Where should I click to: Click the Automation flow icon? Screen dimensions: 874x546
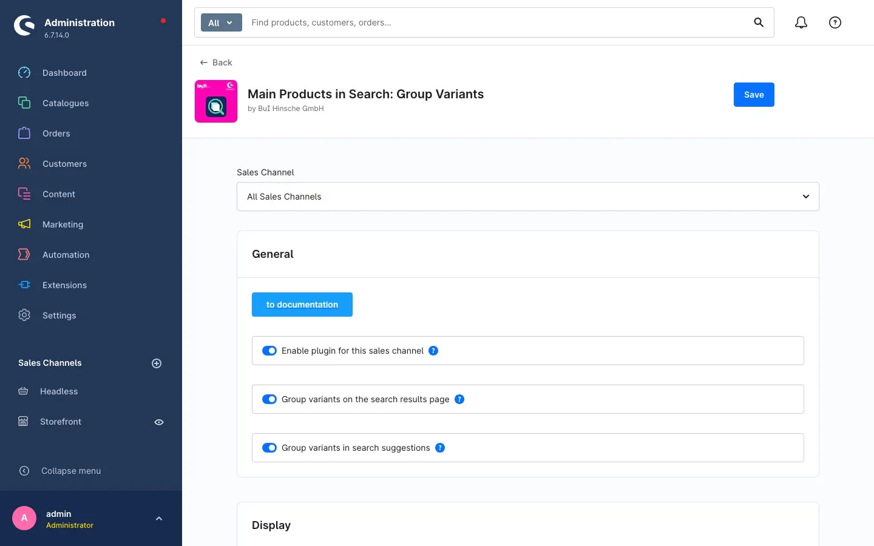coord(24,255)
